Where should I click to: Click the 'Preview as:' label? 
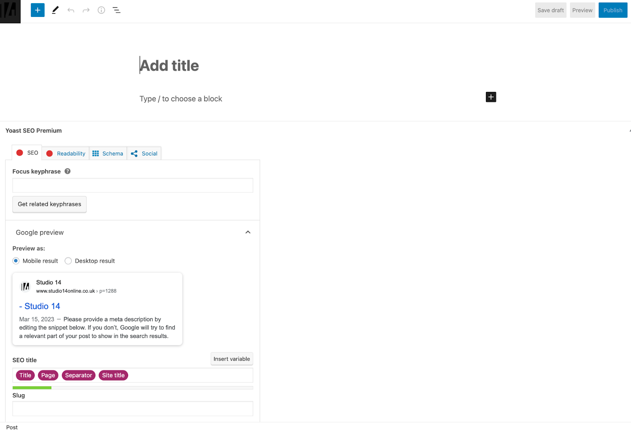29,248
